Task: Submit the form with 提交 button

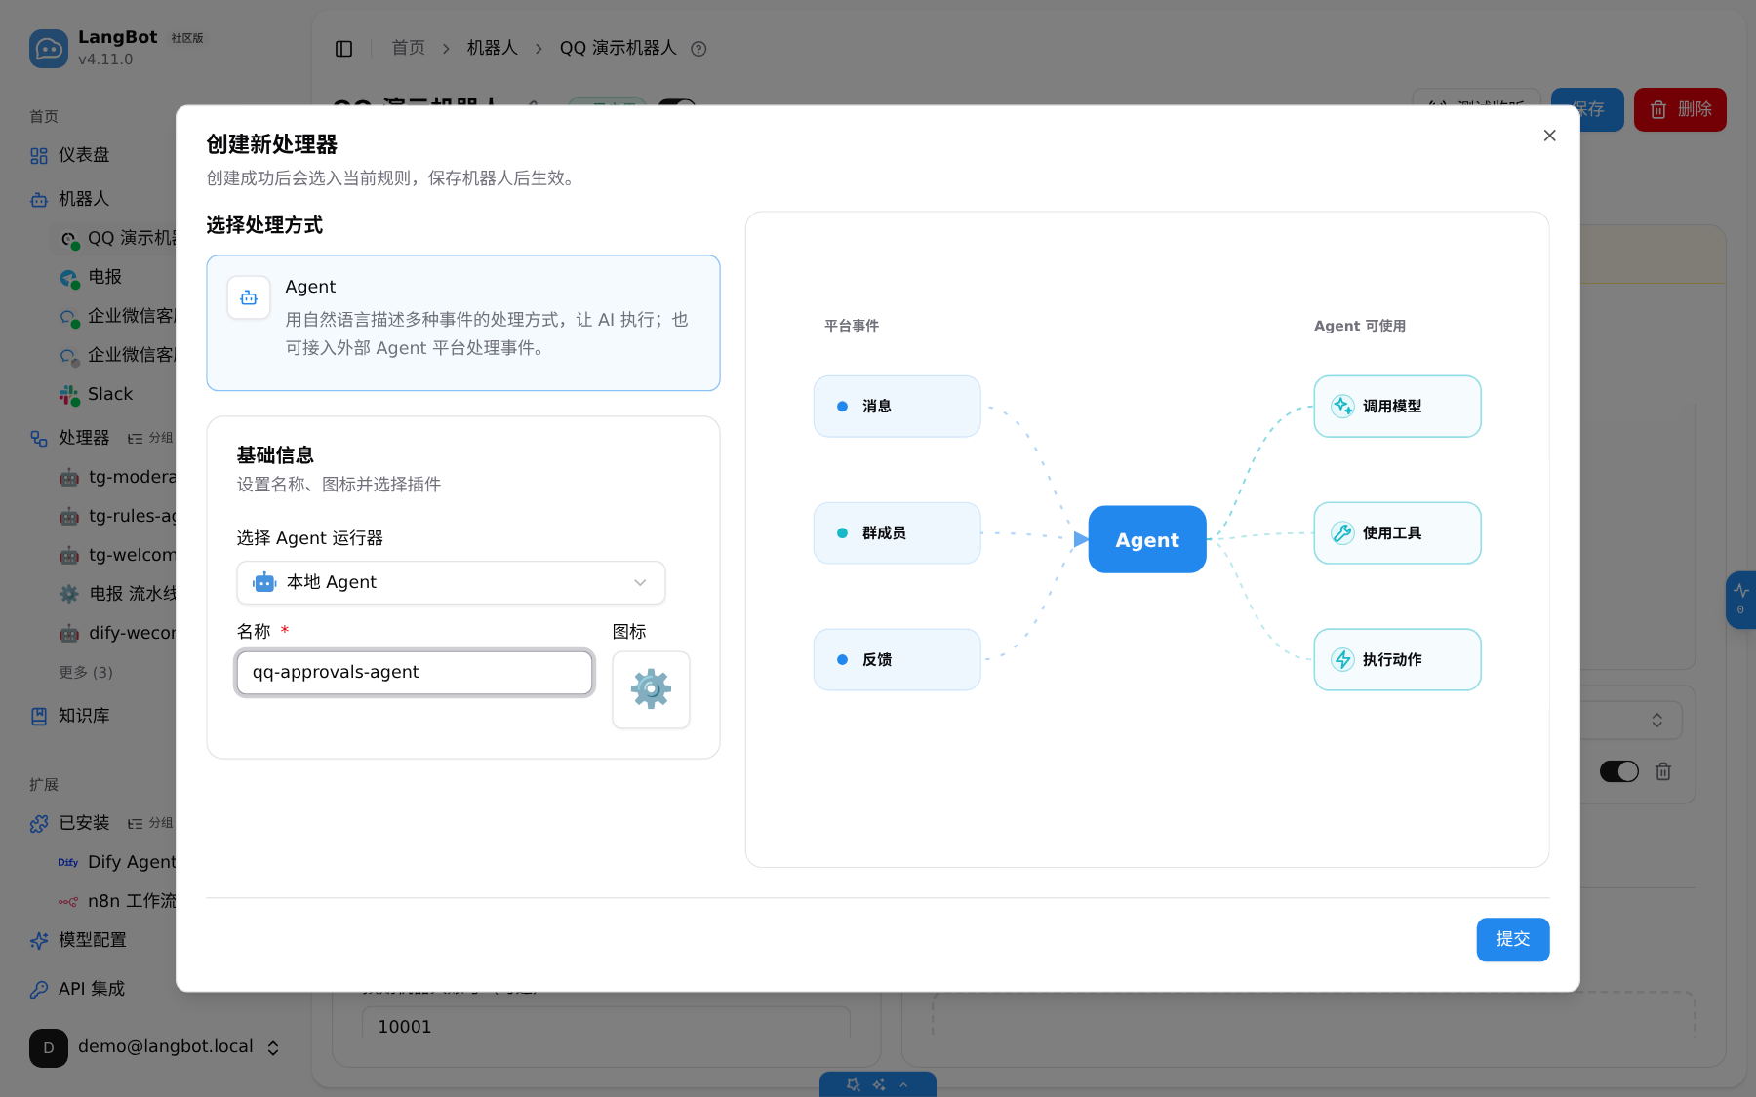Action: coord(1512,939)
